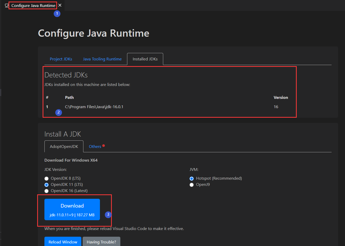Close the Configure Java Runtime tab
Screen dimensions: 345x246
pos(60,5)
